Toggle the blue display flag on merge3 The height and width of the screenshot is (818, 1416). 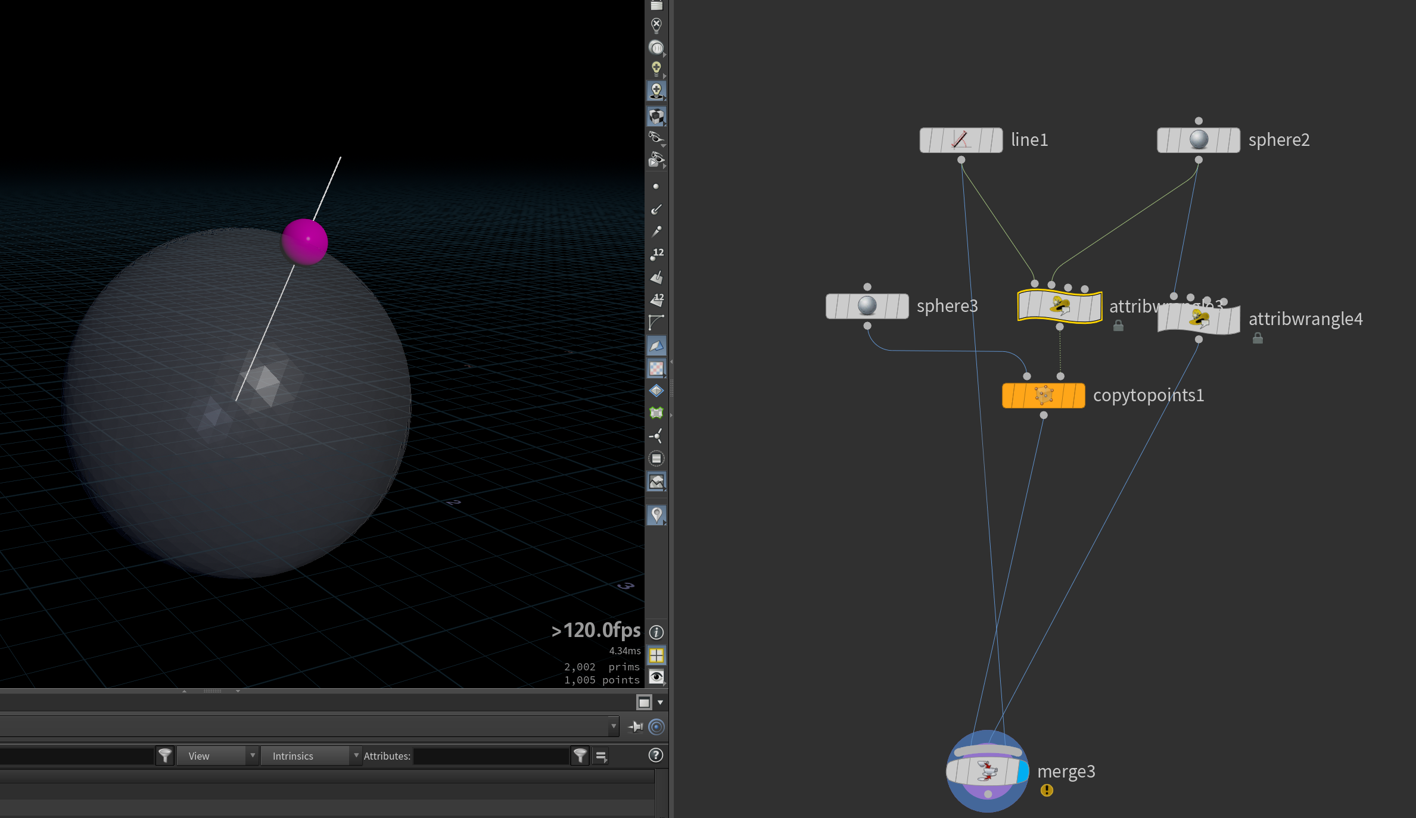[1022, 772]
